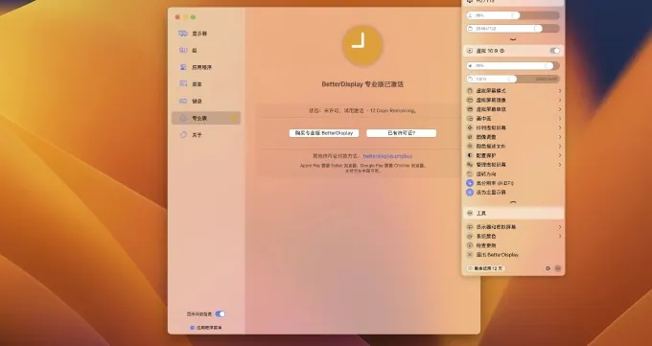Screen dimensions: 652x346
Task: Toggle the 虚拟 16:9 virtual screen switch
Action: [x=555, y=51]
